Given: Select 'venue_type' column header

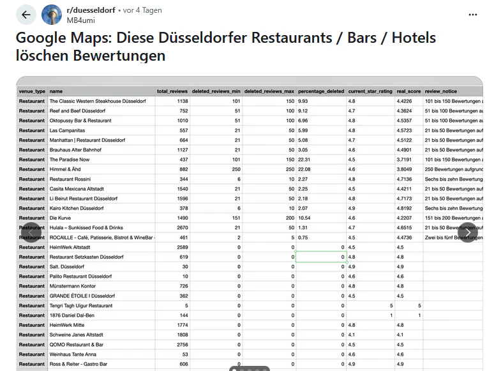Looking at the screenshot, I should coord(32,91).
